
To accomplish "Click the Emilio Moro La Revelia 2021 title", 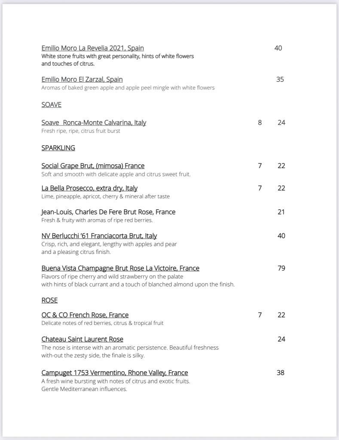I will (92, 48).
